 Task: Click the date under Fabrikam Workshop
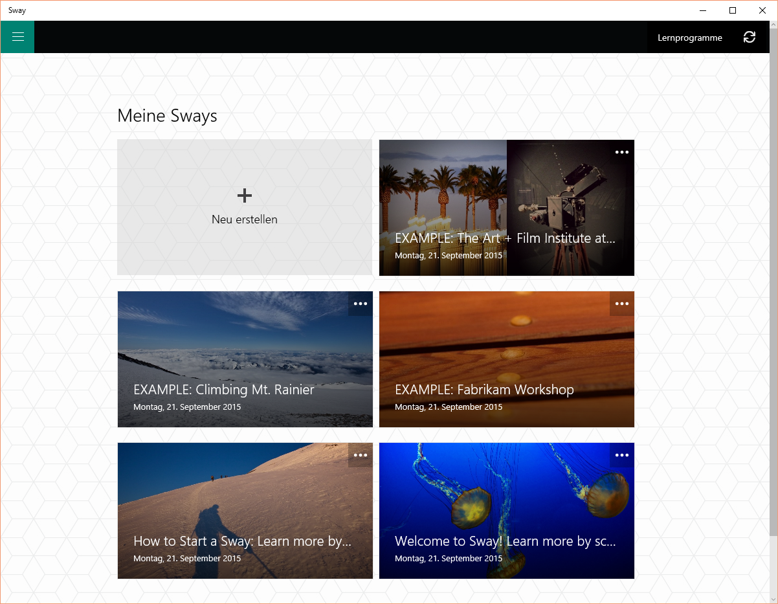click(x=449, y=407)
